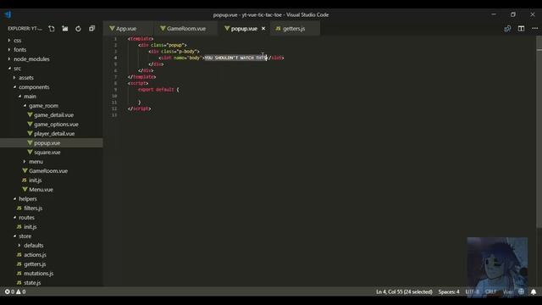Open Menu.vue in the file tree
Image resolution: width=542 pixels, height=305 pixels.
click(41, 190)
